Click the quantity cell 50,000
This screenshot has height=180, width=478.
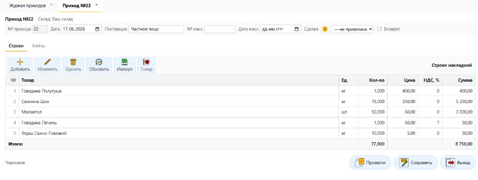click(x=373, y=112)
